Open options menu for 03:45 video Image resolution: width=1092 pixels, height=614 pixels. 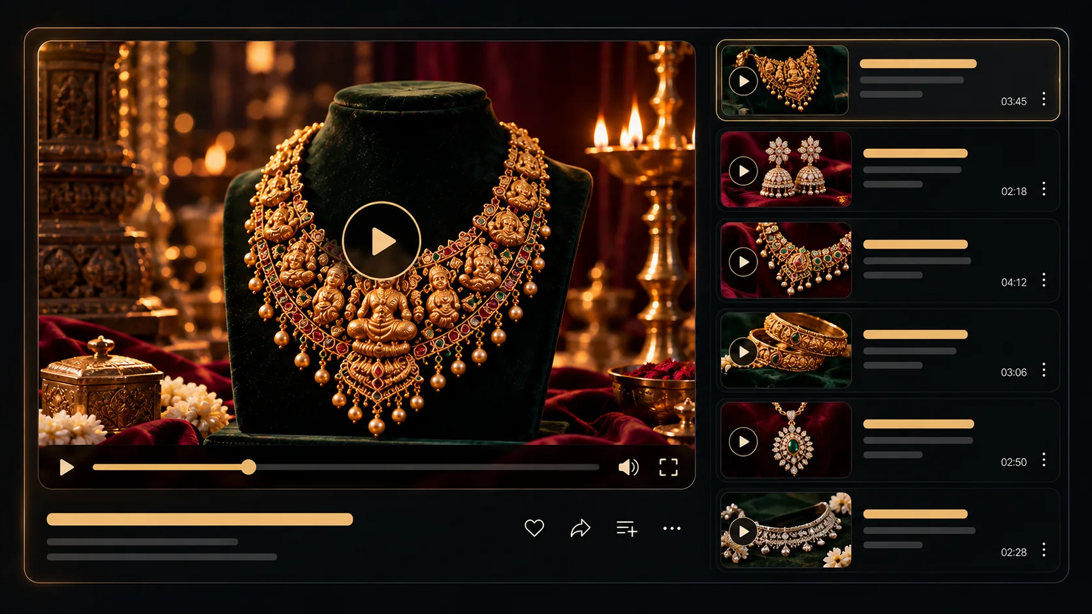[x=1044, y=99]
